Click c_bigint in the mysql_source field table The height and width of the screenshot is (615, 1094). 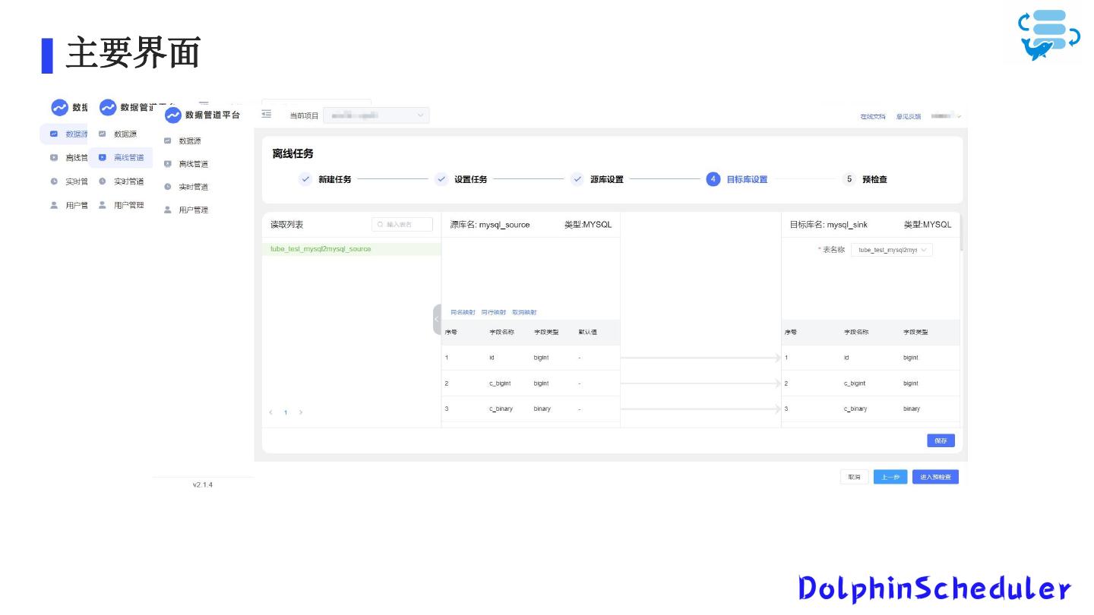click(501, 383)
